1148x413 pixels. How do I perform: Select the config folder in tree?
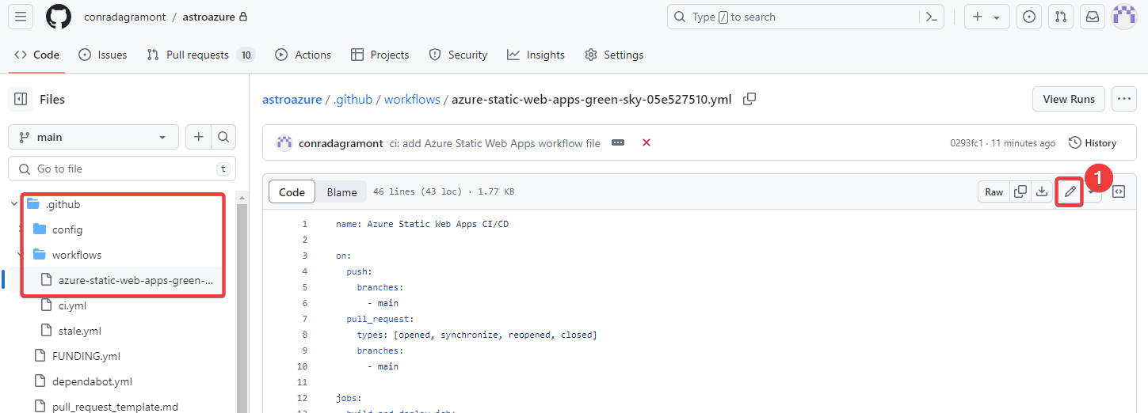(67, 229)
